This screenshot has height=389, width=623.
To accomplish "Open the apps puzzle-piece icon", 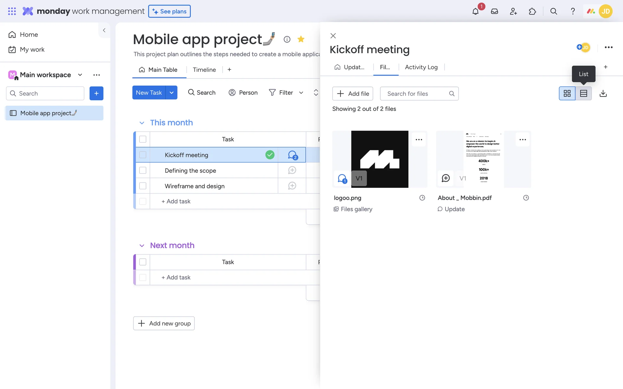I will click(x=532, y=11).
